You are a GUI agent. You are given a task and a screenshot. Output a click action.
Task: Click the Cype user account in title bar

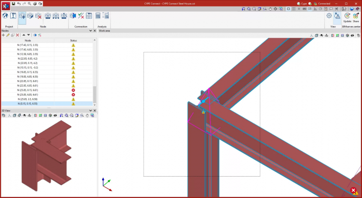(x=302, y=4)
